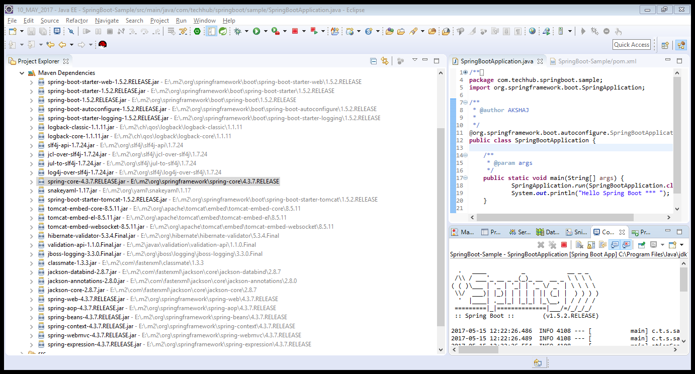
Task: Toggle Show Console When Standard Out Changes
Action: pyautogui.click(x=615, y=244)
